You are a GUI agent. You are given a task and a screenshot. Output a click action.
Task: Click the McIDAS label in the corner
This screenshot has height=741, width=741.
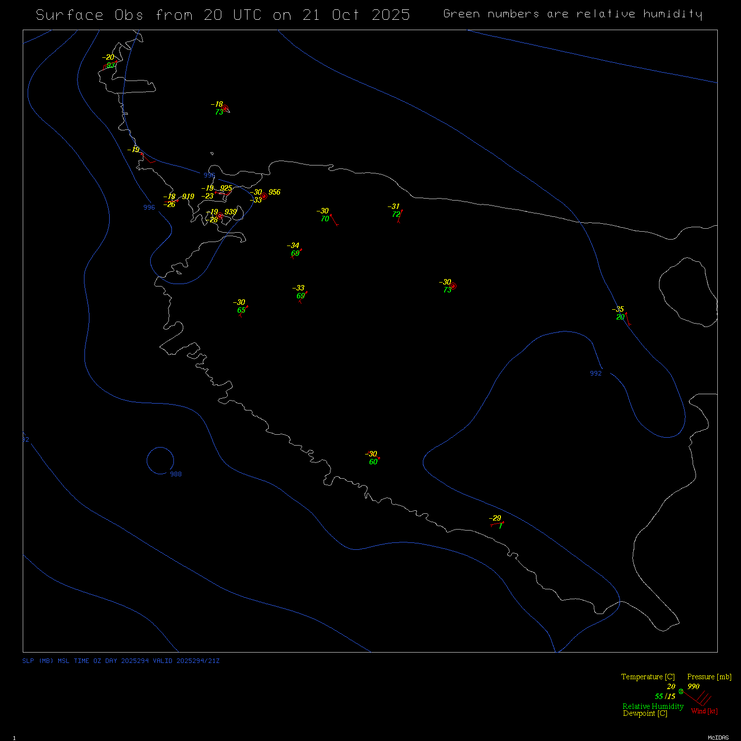click(x=718, y=738)
